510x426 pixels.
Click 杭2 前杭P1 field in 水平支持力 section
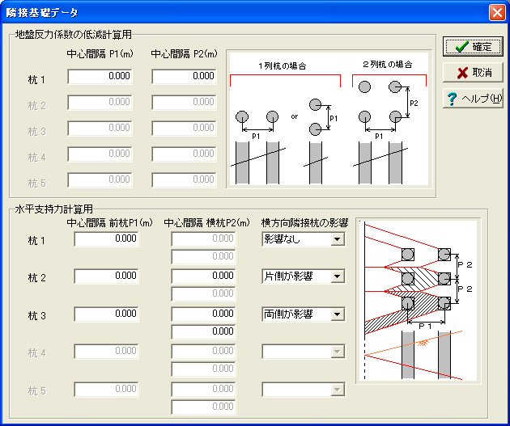click(106, 276)
